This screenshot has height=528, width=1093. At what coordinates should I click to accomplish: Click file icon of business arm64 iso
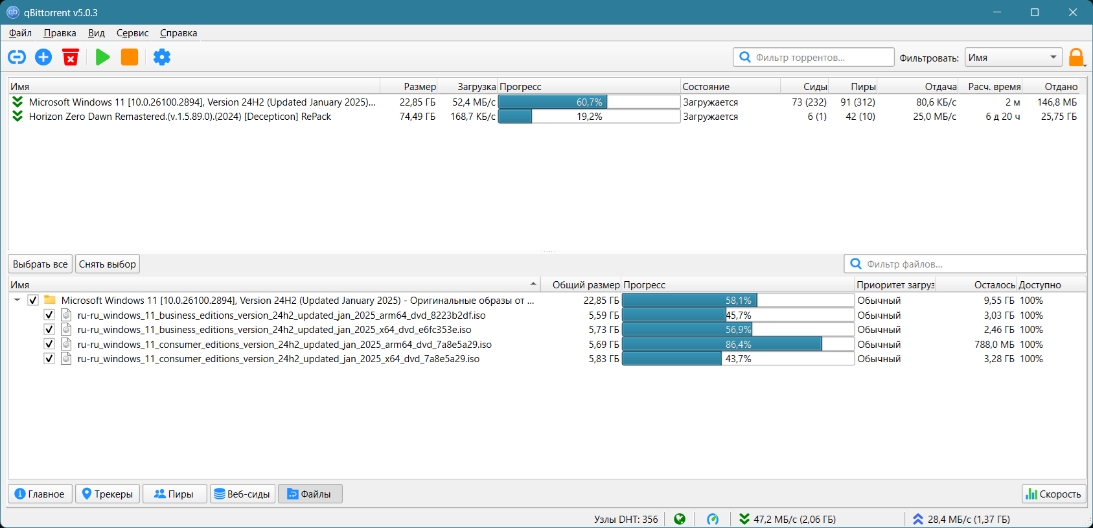[66, 315]
